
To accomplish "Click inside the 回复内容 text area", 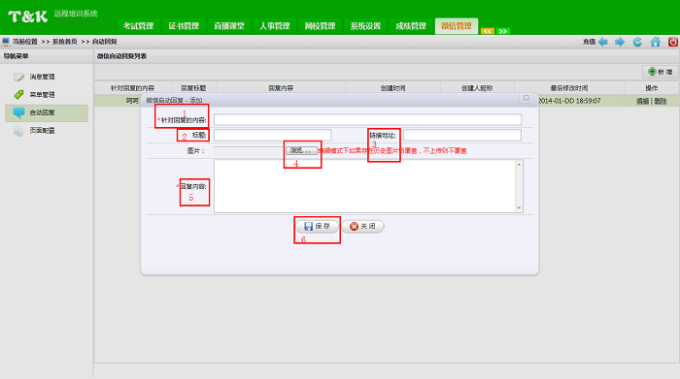I will click(x=364, y=186).
